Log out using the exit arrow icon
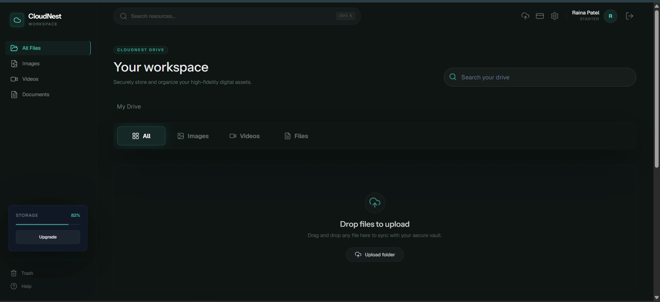The width and height of the screenshot is (660, 302). 629,16
